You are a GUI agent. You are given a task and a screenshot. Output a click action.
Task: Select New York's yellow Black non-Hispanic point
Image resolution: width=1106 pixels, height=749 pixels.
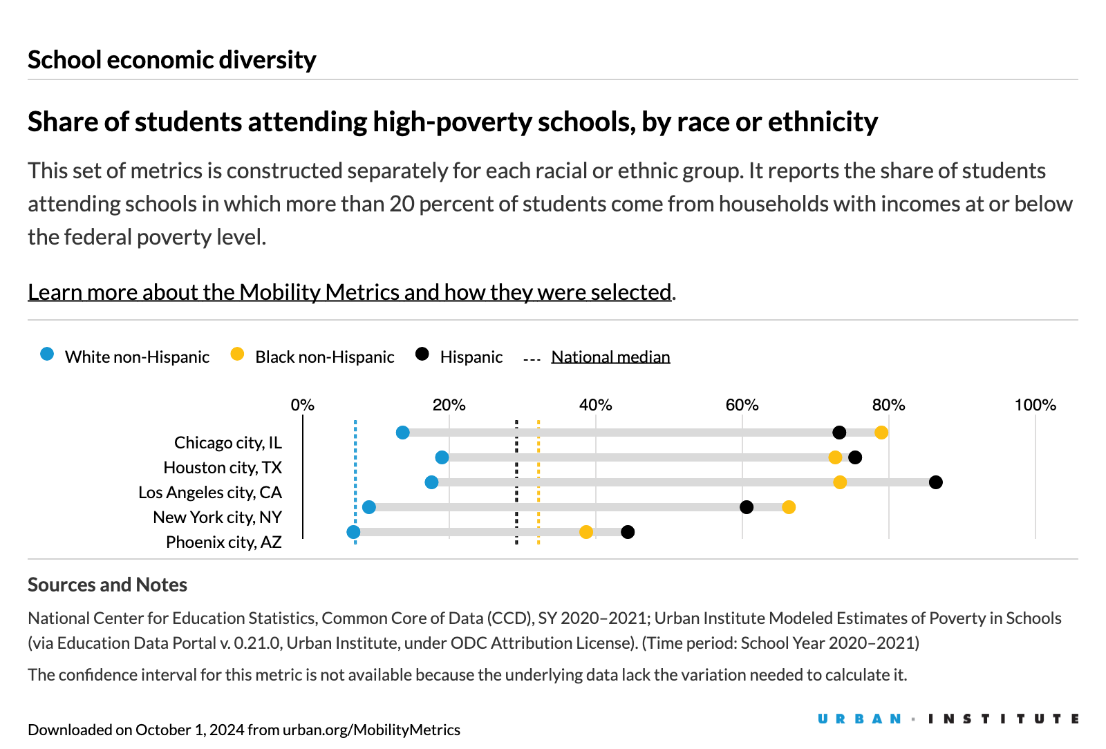point(789,507)
